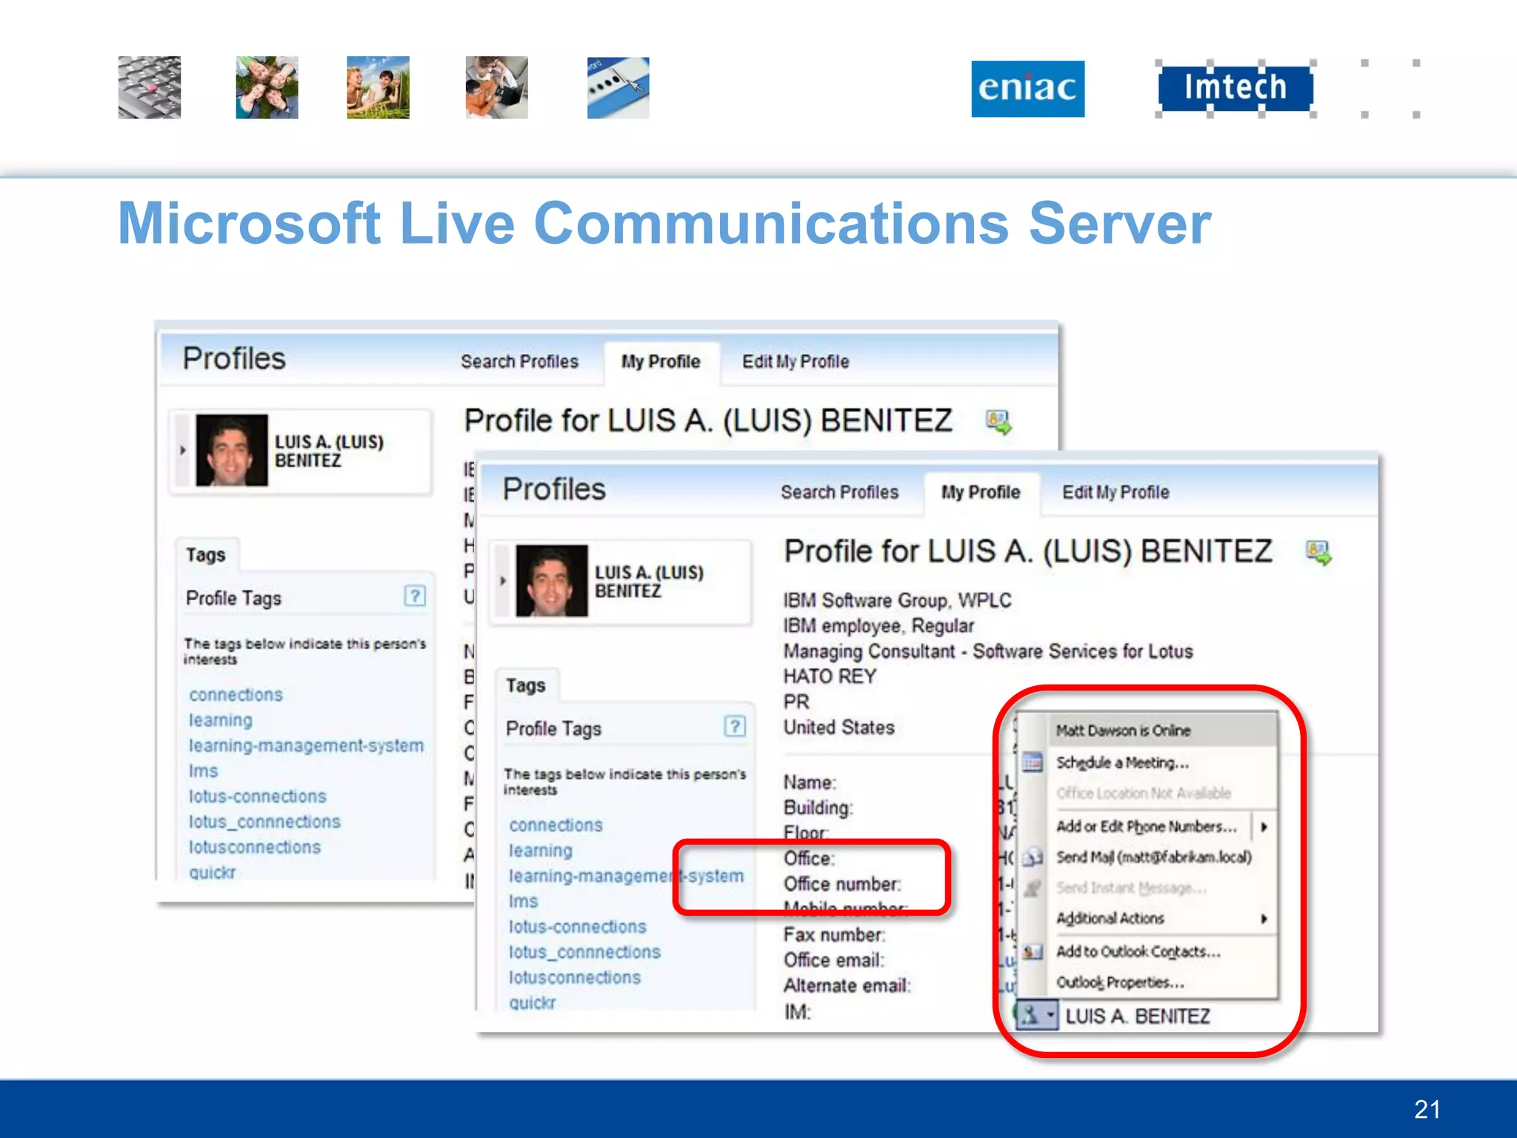Image resolution: width=1517 pixels, height=1138 pixels.
Task: Switch to Search Profiles tab in the back window
Action: pyautogui.click(x=519, y=362)
